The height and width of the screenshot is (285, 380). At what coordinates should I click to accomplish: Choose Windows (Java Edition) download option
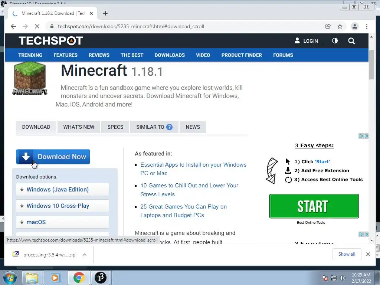coord(62,189)
